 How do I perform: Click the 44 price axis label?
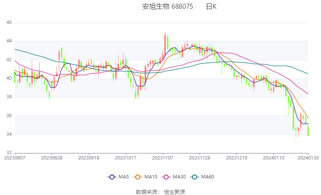coord(9,41)
